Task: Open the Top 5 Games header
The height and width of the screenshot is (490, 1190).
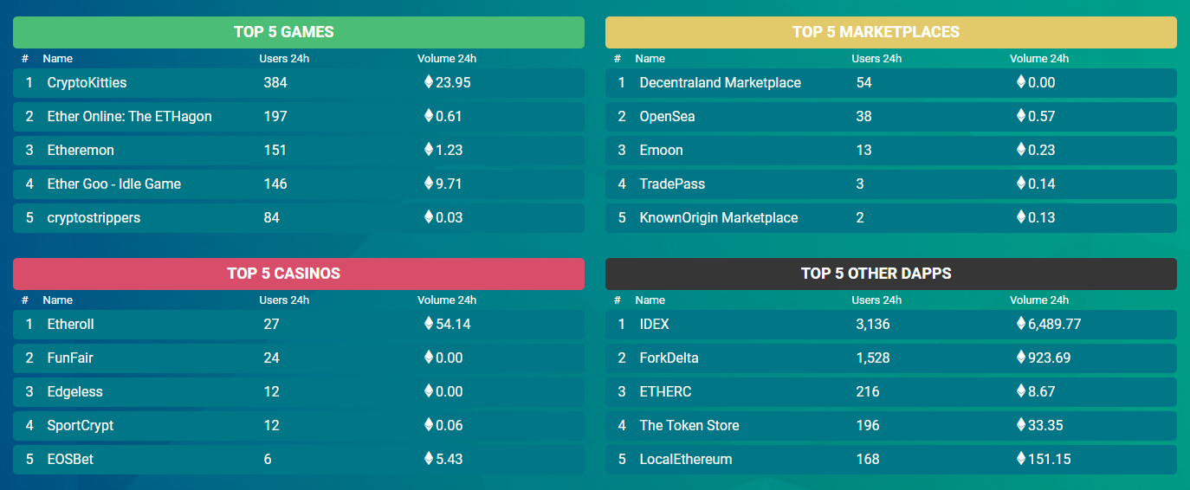Action: (x=298, y=32)
